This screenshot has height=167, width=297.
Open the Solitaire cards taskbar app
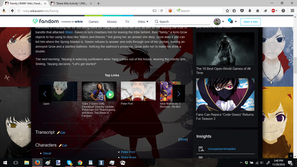coord(123,162)
